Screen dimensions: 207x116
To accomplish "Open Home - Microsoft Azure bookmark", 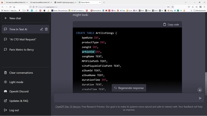I will click(x=59, y=11).
